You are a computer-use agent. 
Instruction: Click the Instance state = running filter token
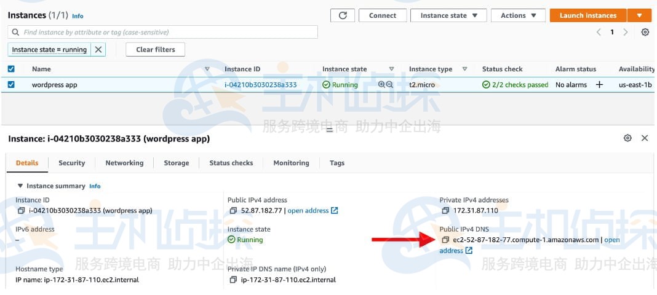pyautogui.click(x=49, y=49)
